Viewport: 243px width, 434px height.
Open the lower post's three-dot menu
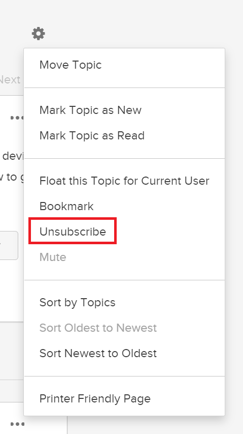tap(18, 424)
